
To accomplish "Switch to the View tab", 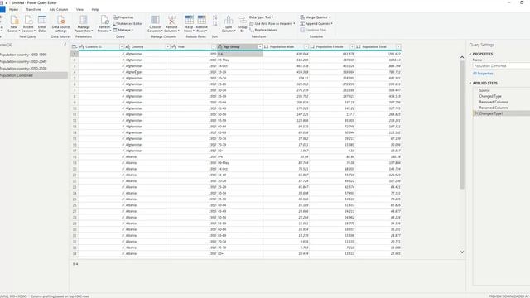I will click(79, 9).
